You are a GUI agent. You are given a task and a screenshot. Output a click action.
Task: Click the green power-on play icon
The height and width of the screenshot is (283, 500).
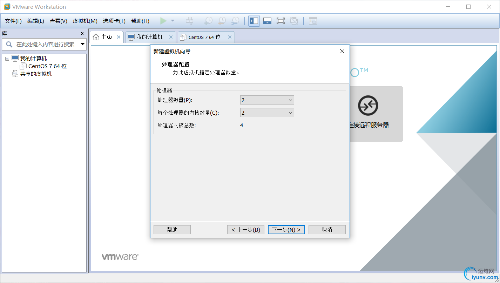click(x=163, y=21)
